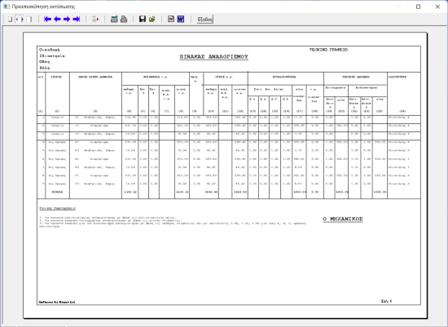448x327 pixels.
Task: Open printer setup with the teal printer icon
Action: tap(114, 20)
